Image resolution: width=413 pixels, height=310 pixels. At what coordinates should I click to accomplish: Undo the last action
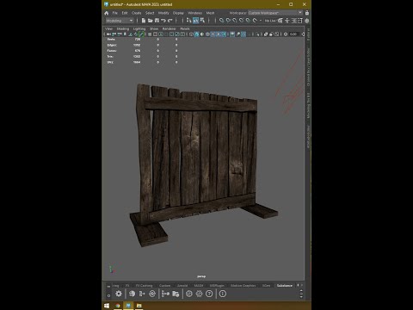163,21
